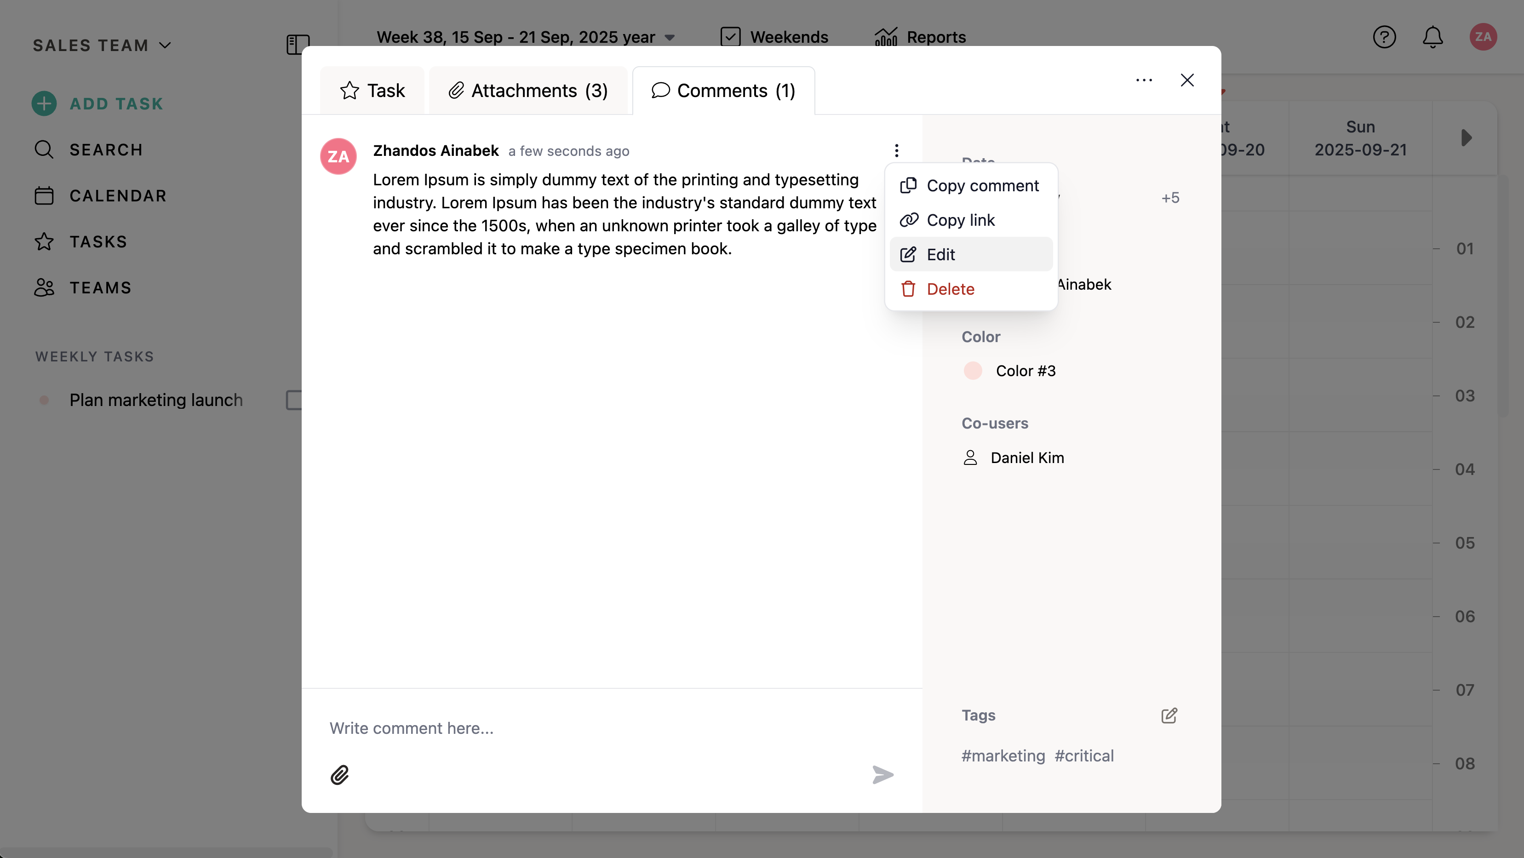Click the send comment arrow icon
The height and width of the screenshot is (858, 1524).
tap(882, 775)
